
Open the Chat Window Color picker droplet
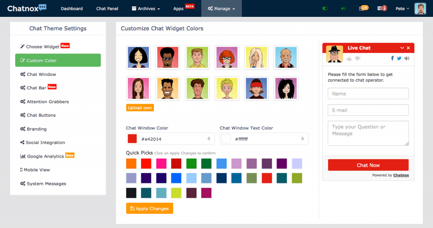click(x=209, y=139)
